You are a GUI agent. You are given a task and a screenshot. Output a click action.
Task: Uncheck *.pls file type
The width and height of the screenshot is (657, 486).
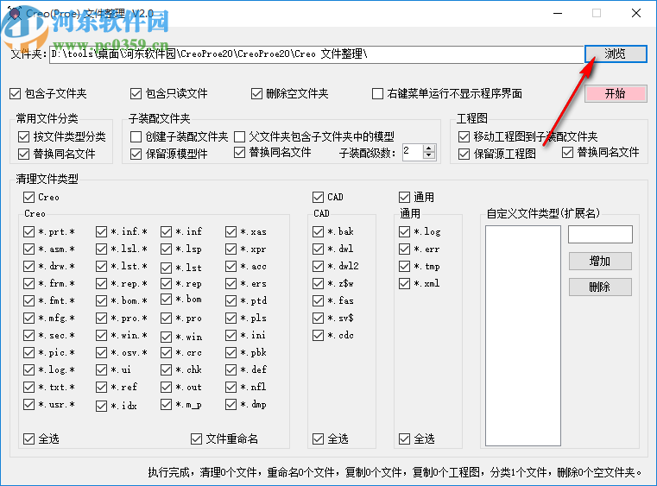pyautogui.click(x=231, y=318)
